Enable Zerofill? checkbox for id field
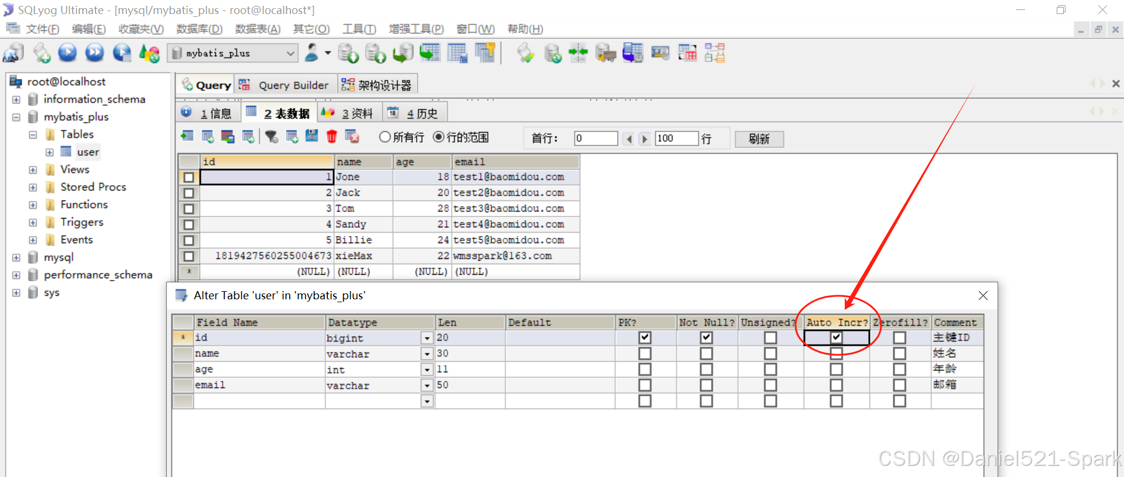Viewport: 1124px width, 477px height. [x=900, y=338]
